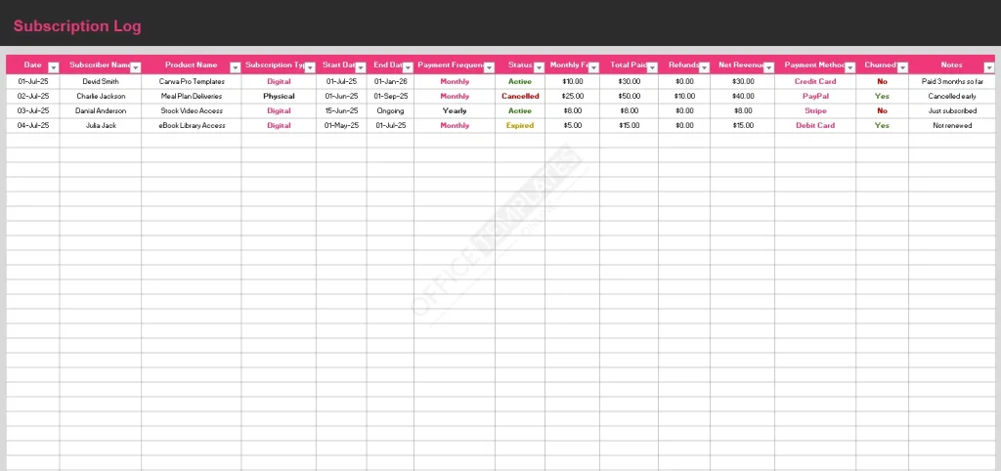Screen dimensions: 1001x471
Task: Click the '$10.00' refunds cell
Action: pos(684,97)
